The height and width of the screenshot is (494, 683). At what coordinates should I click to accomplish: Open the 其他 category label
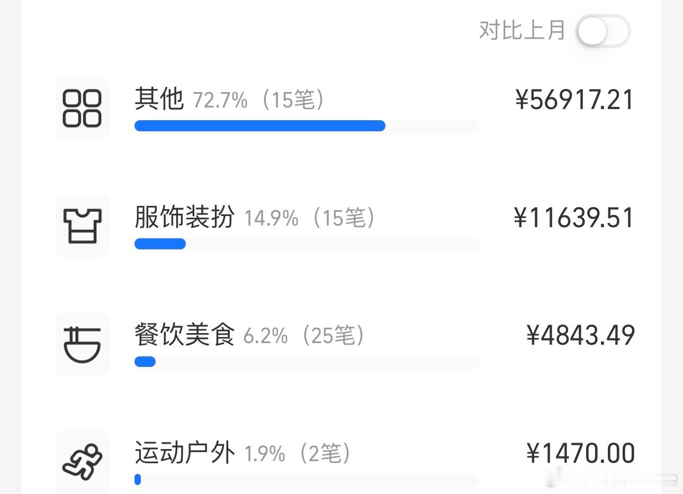(x=159, y=99)
